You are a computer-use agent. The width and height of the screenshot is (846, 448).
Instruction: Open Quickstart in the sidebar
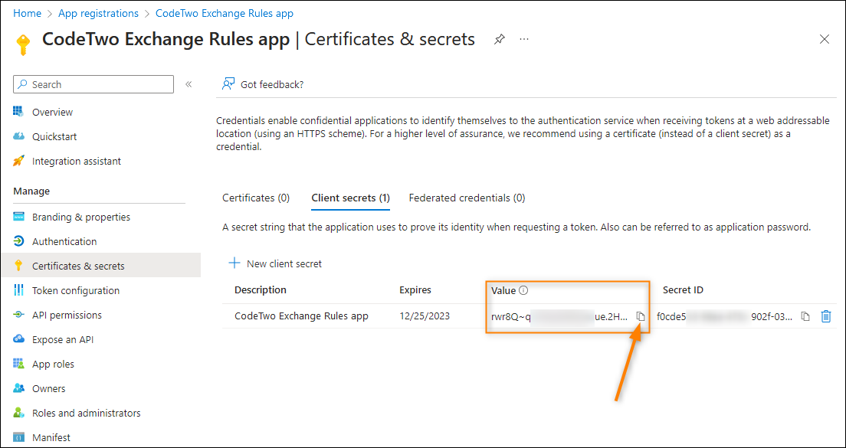tap(54, 136)
